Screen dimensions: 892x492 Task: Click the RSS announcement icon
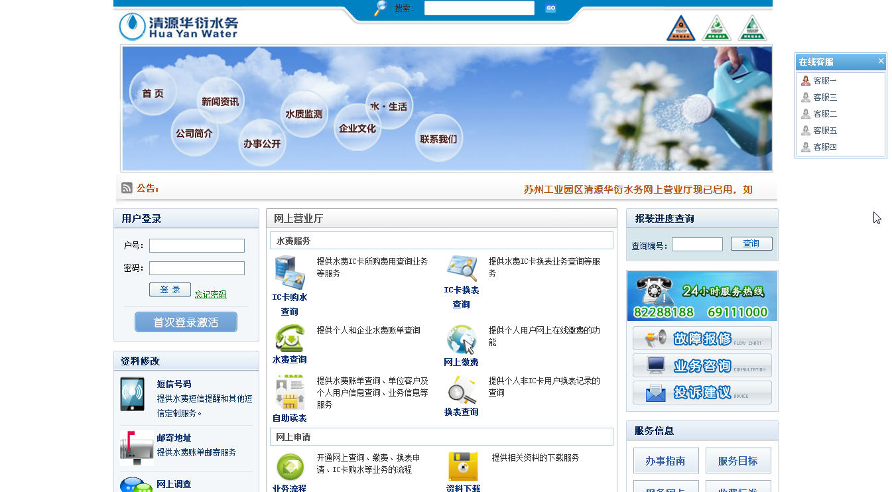127,188
